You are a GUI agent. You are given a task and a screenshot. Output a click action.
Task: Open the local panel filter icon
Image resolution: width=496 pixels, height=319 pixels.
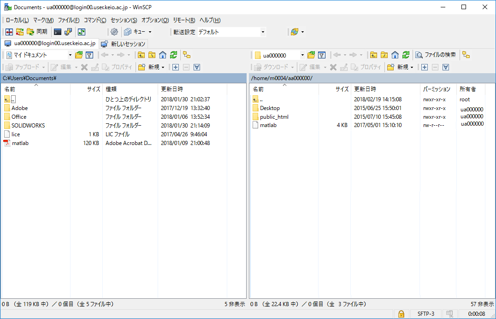tap(89, 55)
